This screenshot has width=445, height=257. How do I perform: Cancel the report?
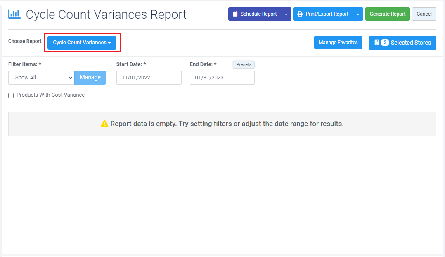424,14
